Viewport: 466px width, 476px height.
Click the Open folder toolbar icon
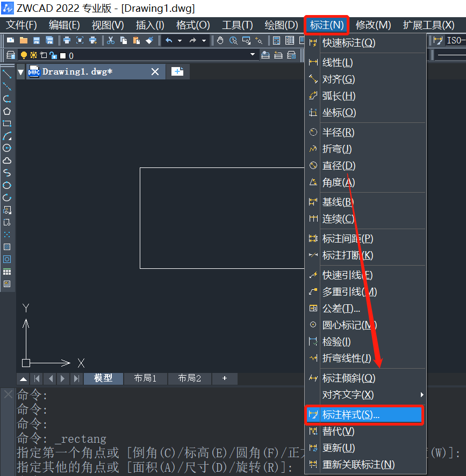24,40
